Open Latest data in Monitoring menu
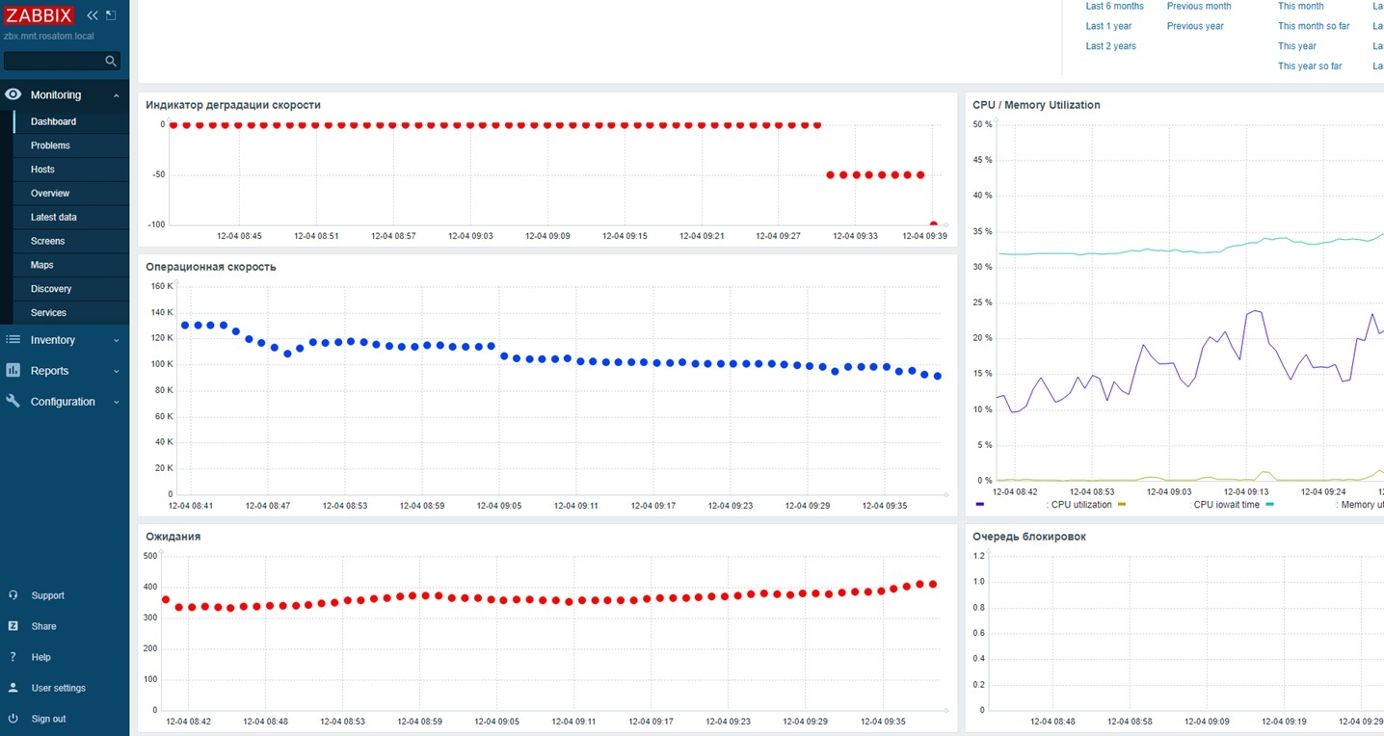Viewport: 1384px width, 736px height. [54, 217]
